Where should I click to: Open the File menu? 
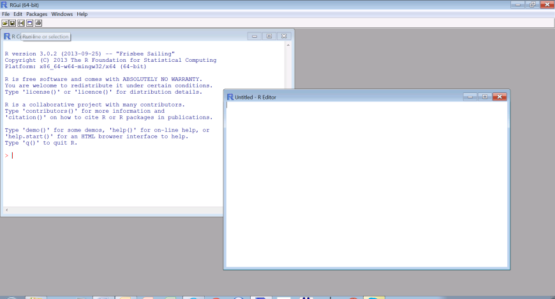(6, 14)
